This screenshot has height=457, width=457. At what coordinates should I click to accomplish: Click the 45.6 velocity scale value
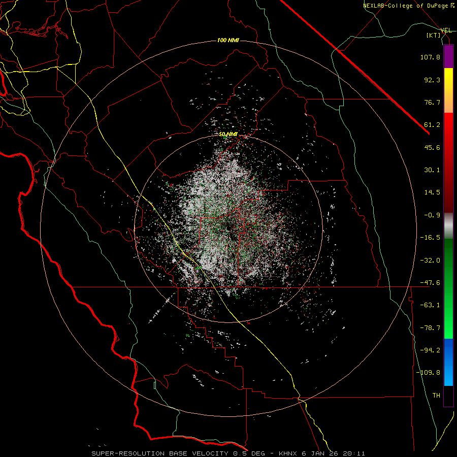[x=432, y=147]
